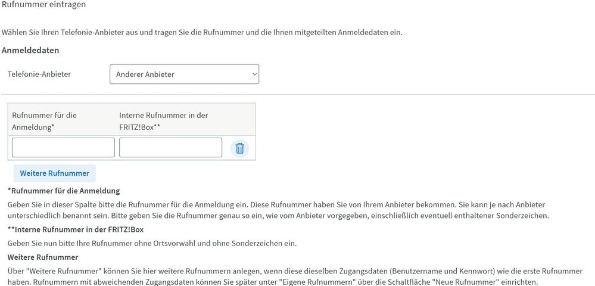
Task: Open the Telefonie-Anbieter dropdown
Action: pos(184,74)
